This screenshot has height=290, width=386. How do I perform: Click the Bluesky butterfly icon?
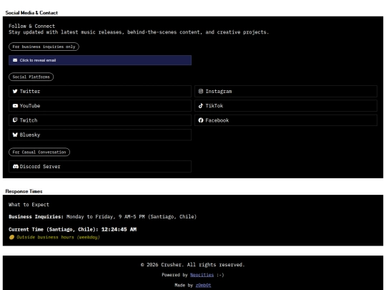click(15, 135)
